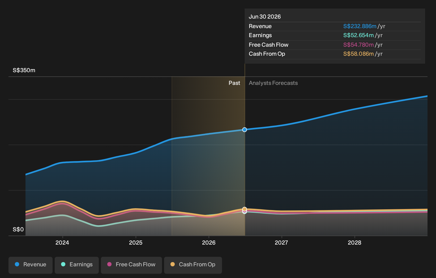
Task: Click the Free Cash Flow label in tooltip
Action: (268, 45)
